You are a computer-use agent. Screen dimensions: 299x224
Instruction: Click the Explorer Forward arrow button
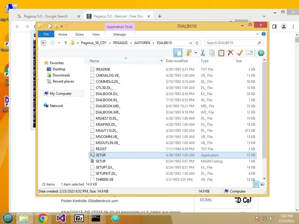click(52, 43)
